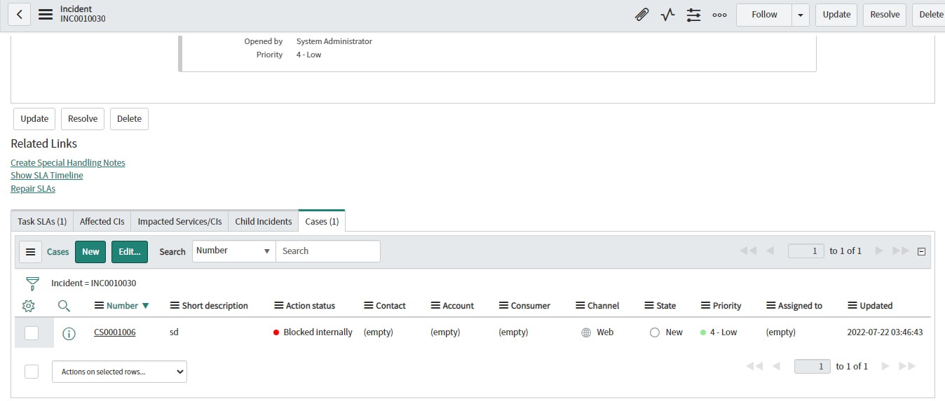
Task: Open case record CS0001006
Action: point(115,332)
